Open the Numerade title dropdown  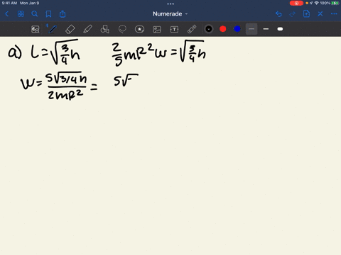tap(170, 14)
